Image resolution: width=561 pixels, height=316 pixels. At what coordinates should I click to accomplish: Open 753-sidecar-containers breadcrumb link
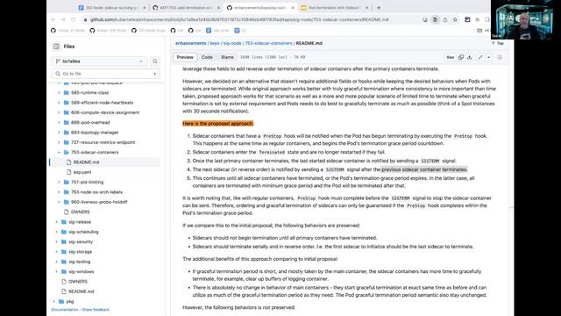pyautogui.click(x=268, y=43)
